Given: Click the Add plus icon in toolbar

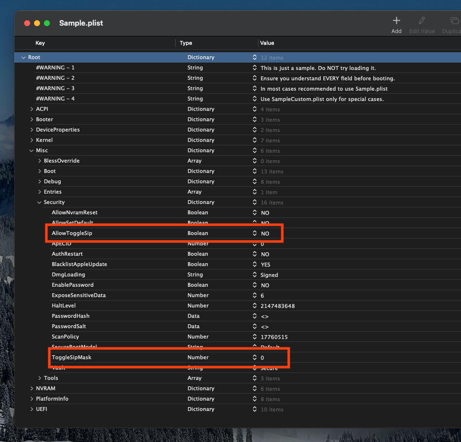Looking at the screenshot, I should pos(396,21).
